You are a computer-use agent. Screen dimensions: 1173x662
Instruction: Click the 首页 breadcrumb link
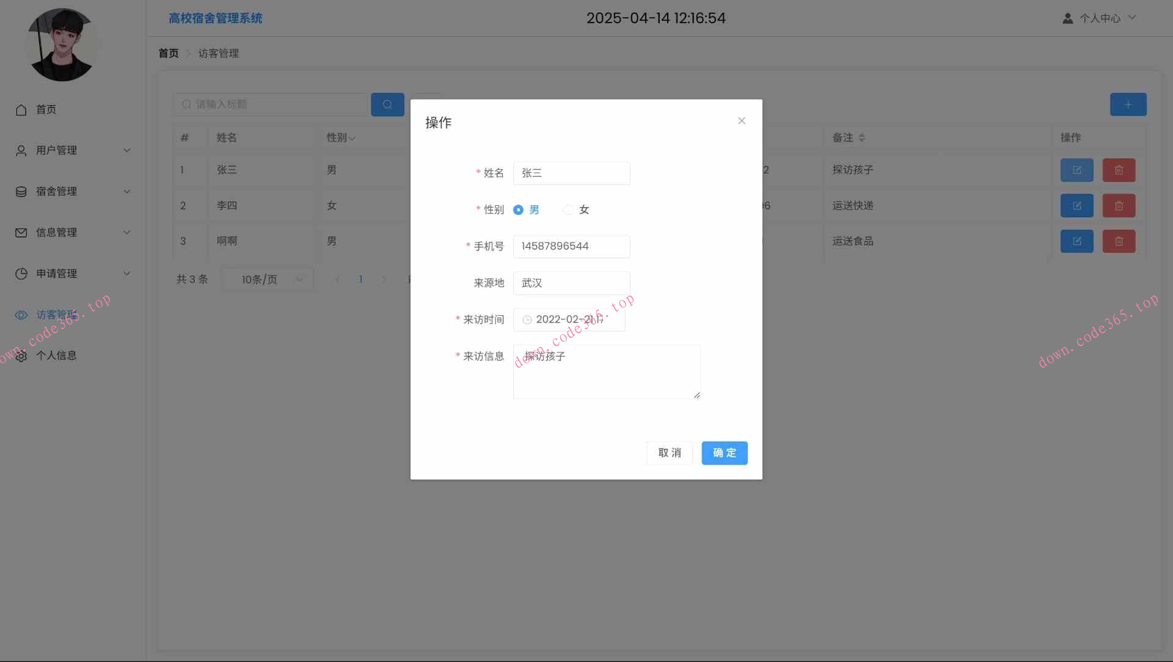pos(169,53)
